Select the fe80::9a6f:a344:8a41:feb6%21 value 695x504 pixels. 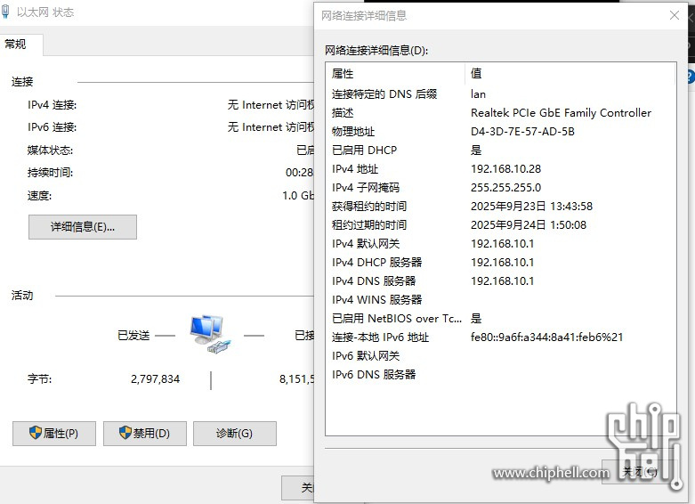546,337
